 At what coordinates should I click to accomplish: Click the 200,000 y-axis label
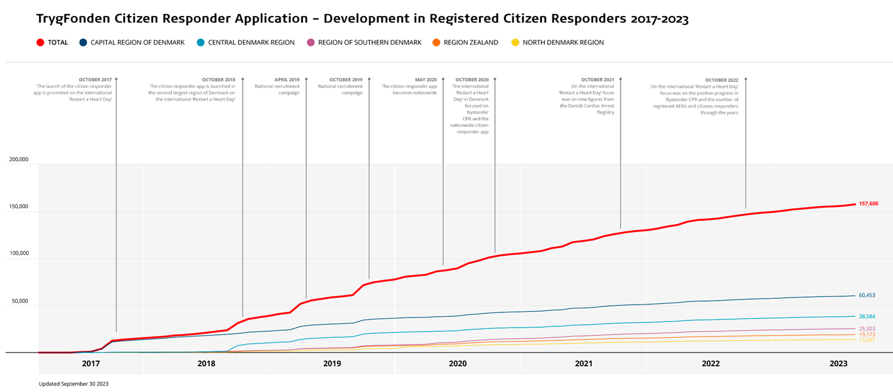(x=18, y=160)
